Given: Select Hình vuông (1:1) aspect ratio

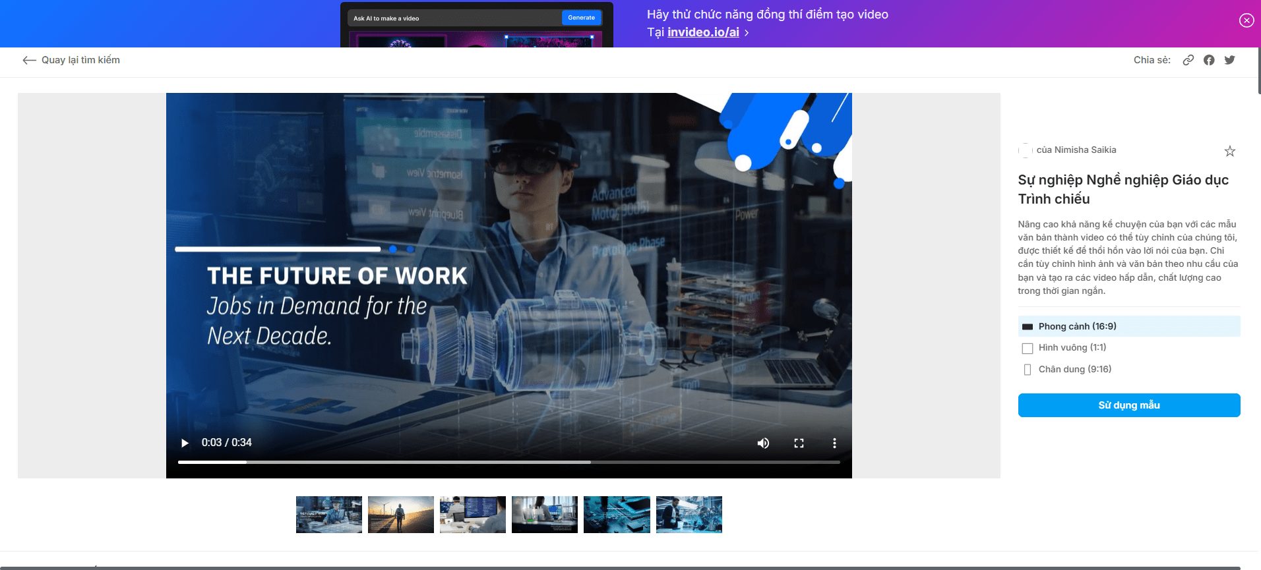Looking at the screenshot, I should pyautogui.click(x=1072, y=348).
